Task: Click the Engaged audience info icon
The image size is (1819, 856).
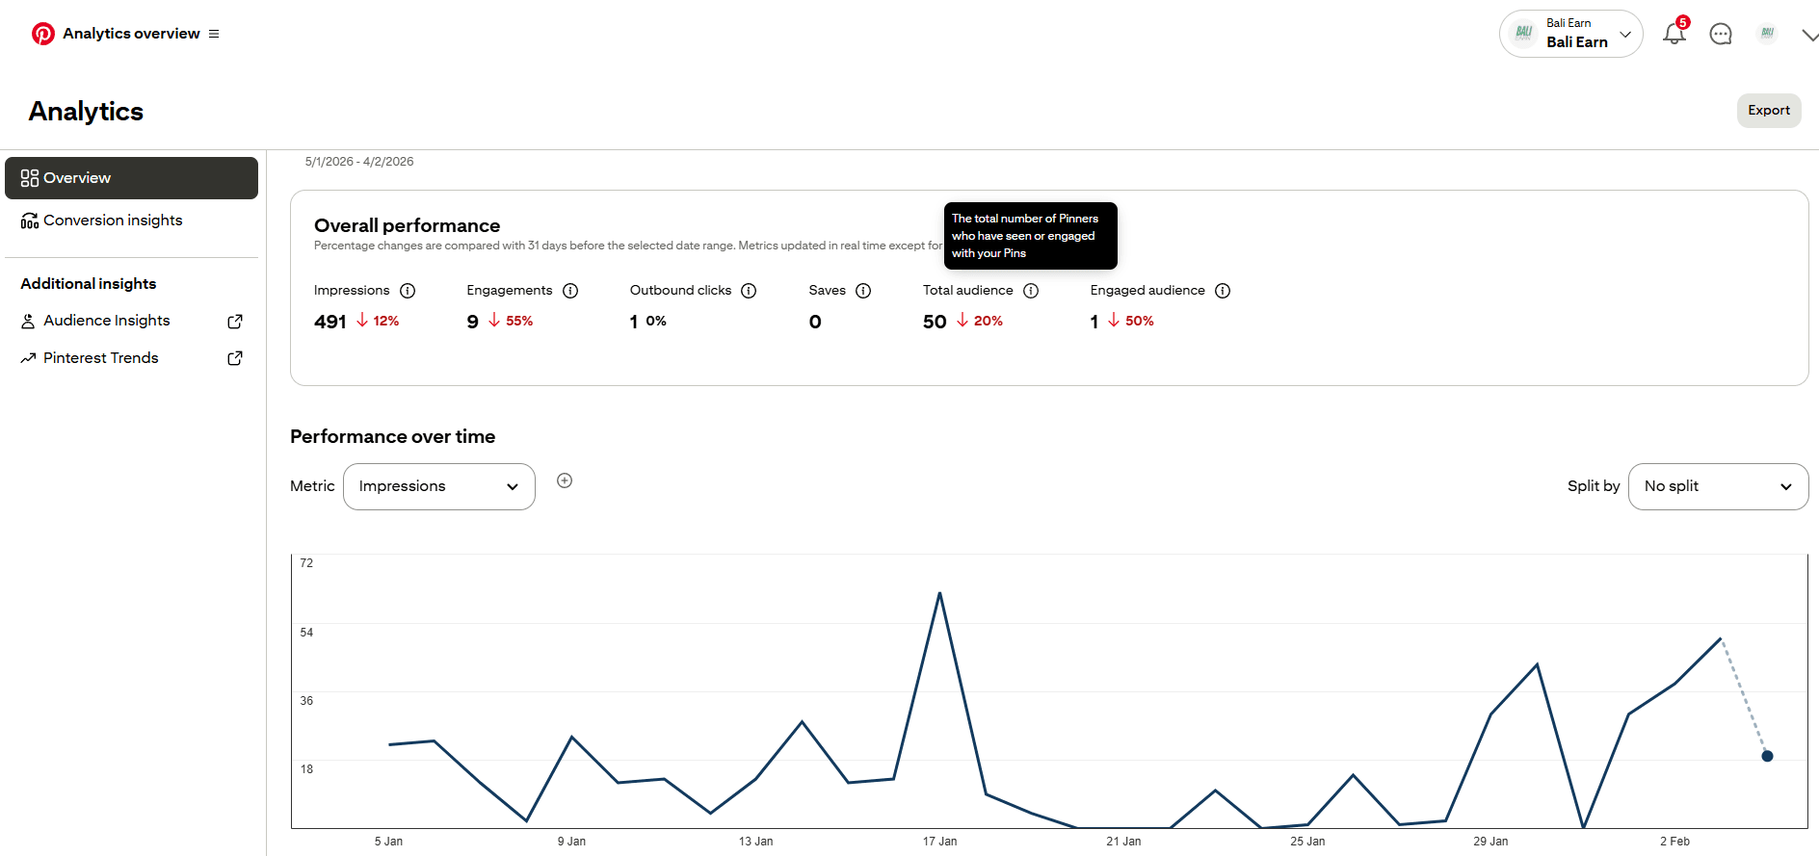Action: (x=1223, y=291)
